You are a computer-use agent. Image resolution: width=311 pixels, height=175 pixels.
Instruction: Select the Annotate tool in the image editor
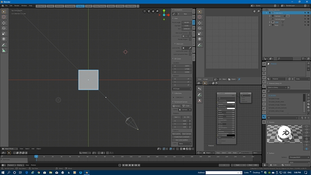click(200, 45)
